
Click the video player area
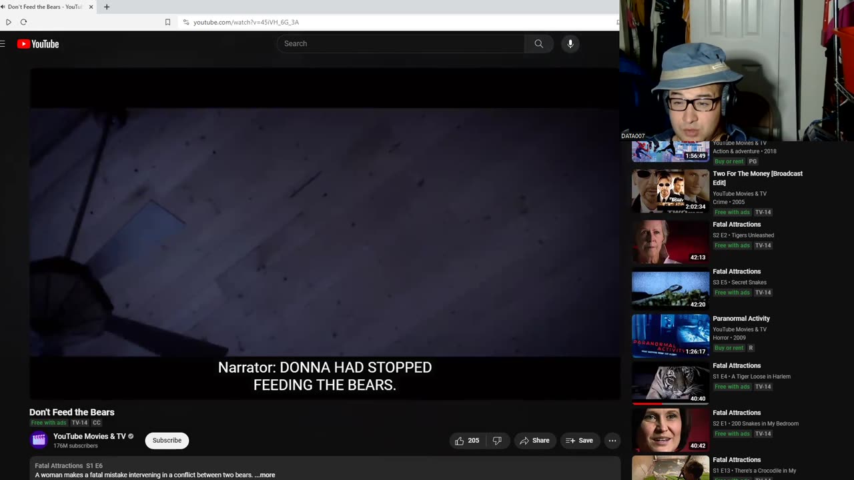click(x=325, y=233)
